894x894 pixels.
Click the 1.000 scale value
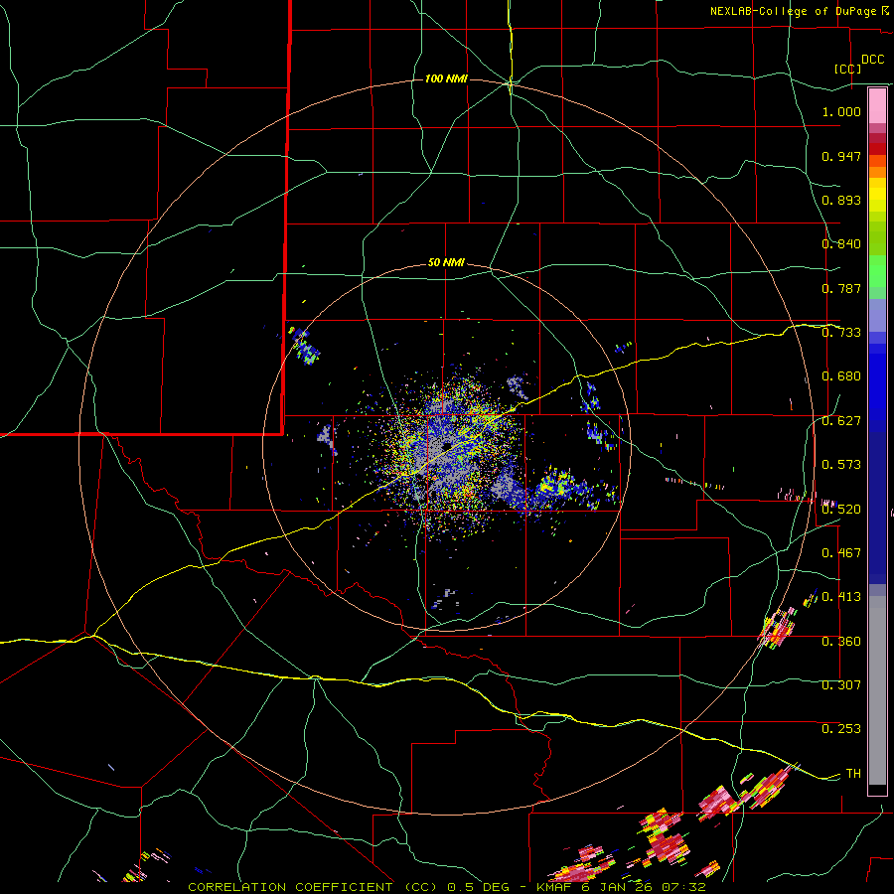coord(841,111)
